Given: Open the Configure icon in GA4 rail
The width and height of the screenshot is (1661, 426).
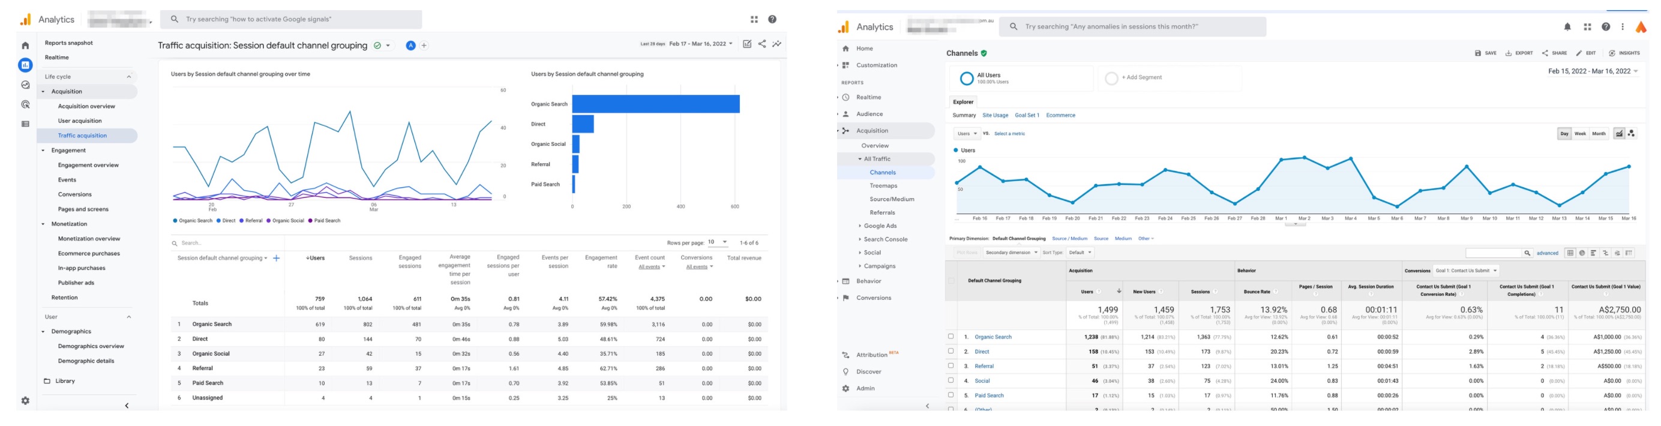Looking at the screenshot, I should (x=25, y=124).
